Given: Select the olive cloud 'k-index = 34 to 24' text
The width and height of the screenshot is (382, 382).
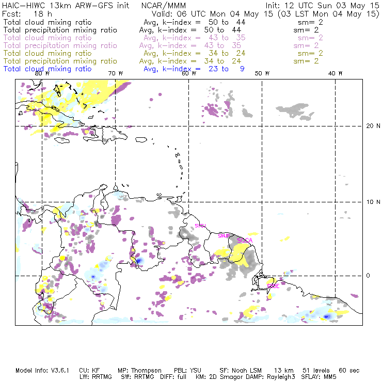Looking at the screenshot, I should [x=204, y=53].
